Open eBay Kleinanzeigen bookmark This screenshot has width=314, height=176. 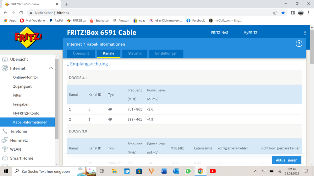[166, 21]
